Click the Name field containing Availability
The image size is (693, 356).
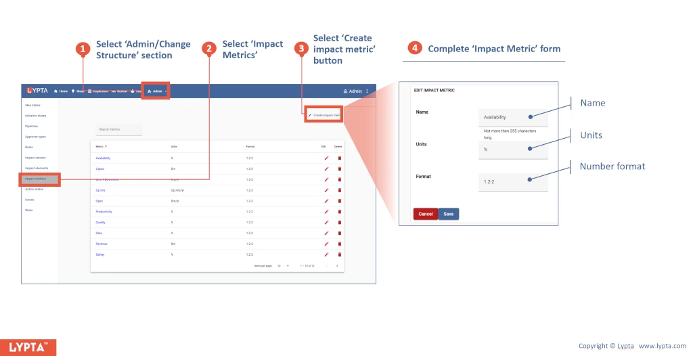pyautogui.click(x=513, y=117)
